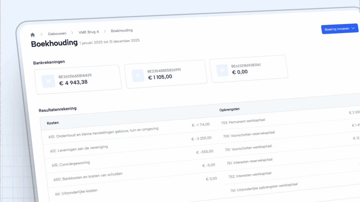
Task: Open bank account card BE23548855826991
Action: pos(166,74)
